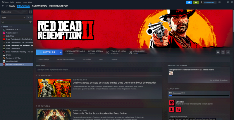
Task: Switch to the LOJA tab
Action: 12,6
